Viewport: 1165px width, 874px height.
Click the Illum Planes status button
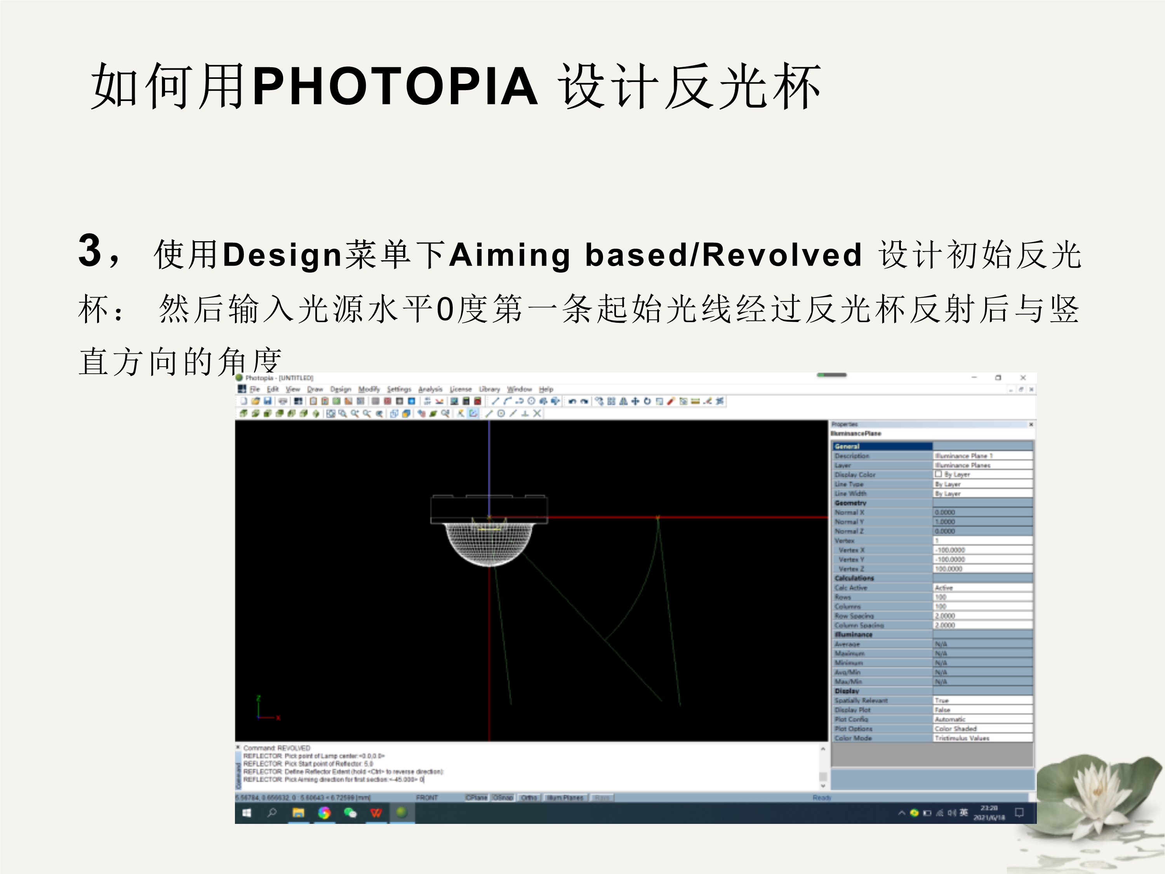565,797
